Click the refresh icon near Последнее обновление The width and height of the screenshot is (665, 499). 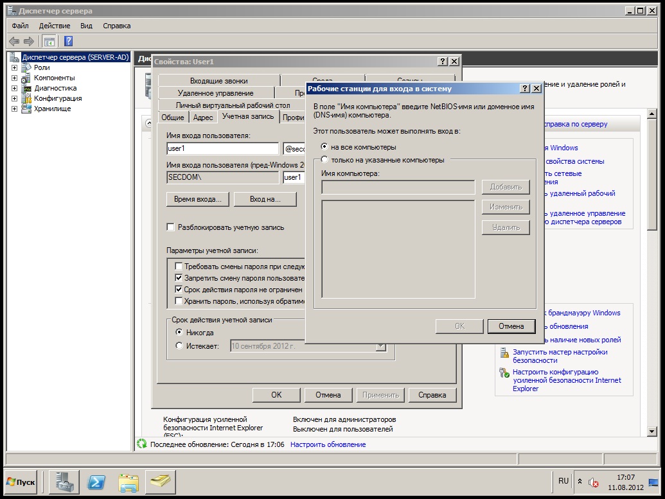pos(141,444)
